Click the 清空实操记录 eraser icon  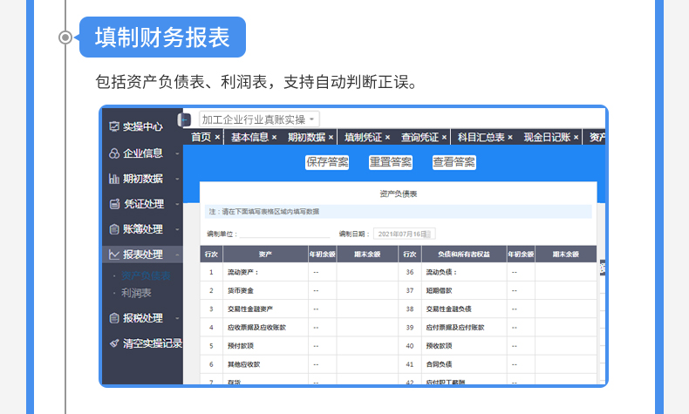[x=113, y=343]
